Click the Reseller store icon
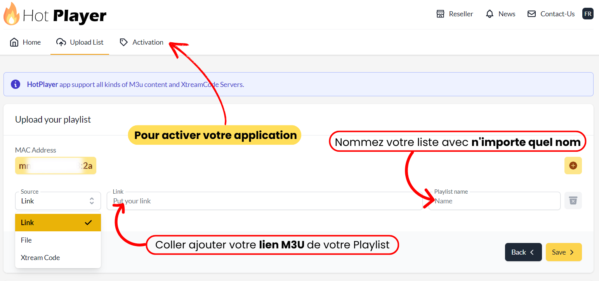 [440, 14]
